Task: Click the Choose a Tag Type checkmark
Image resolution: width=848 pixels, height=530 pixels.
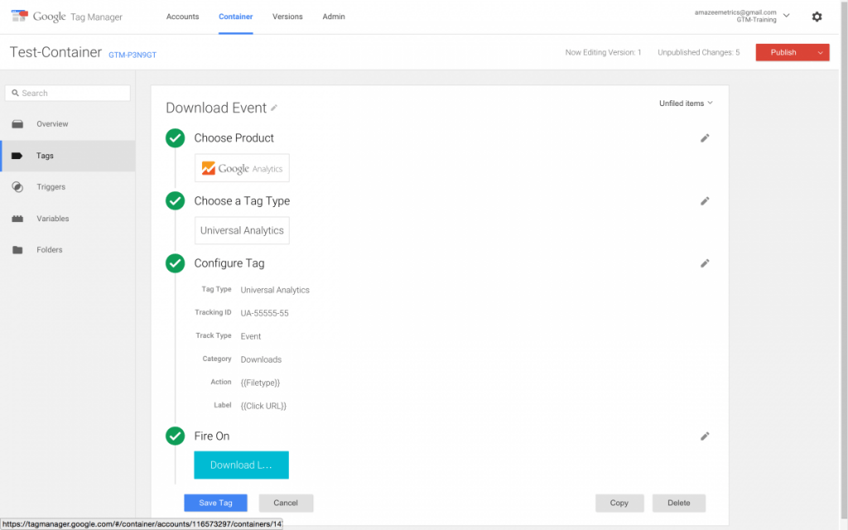Action: (x=176, y=200)
